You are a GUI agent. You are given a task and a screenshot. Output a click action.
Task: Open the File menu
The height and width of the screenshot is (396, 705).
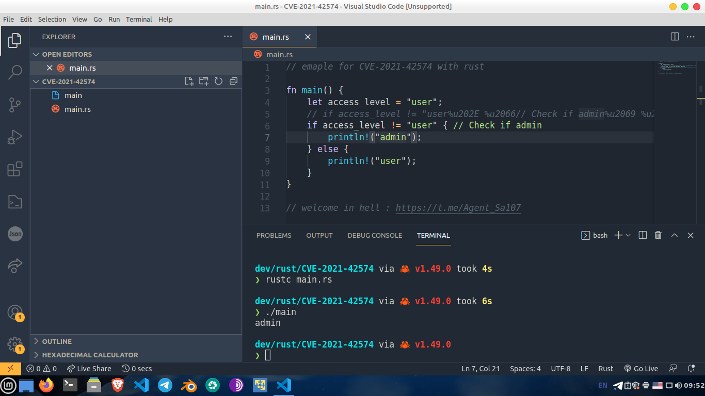8,19
